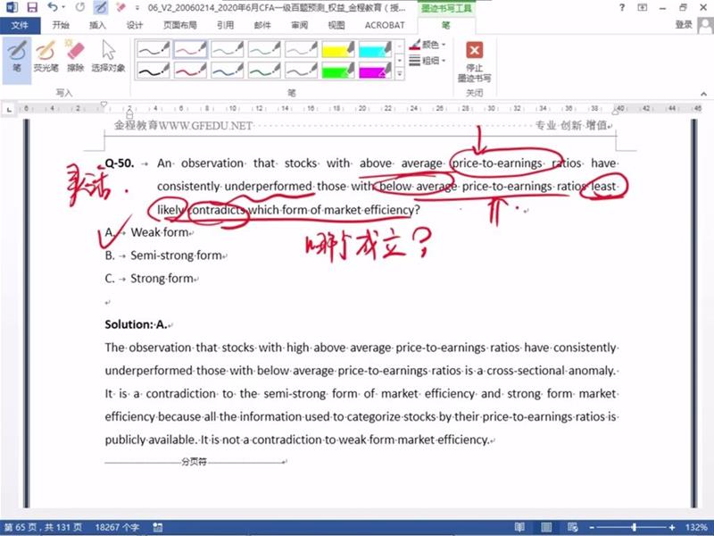Screen dimensions: 714x536
Task: Switch to the ACROBAT tab
Action: [x=385, y=26]
